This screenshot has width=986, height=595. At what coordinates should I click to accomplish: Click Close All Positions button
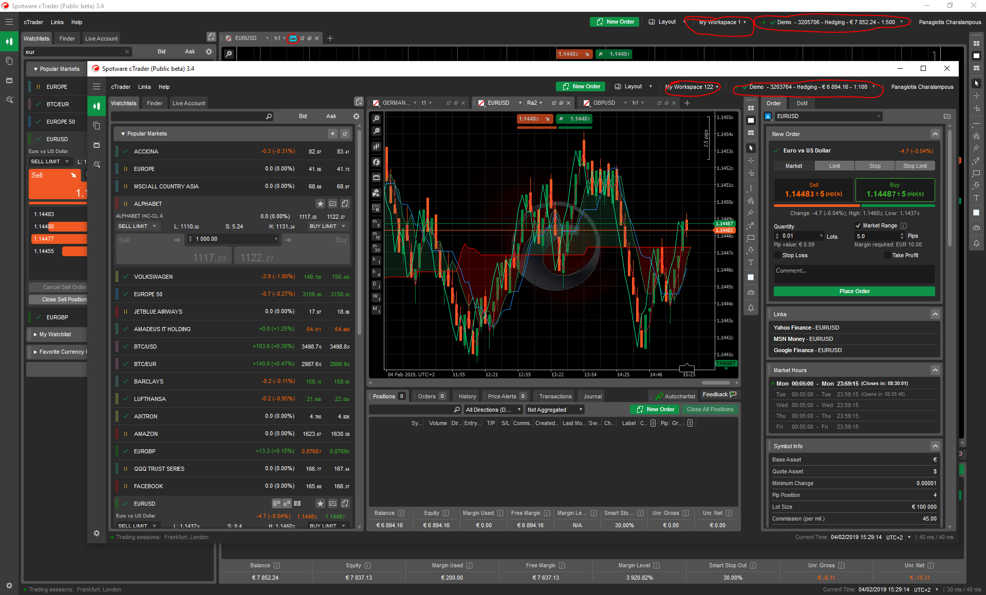[x=710, y=409]
